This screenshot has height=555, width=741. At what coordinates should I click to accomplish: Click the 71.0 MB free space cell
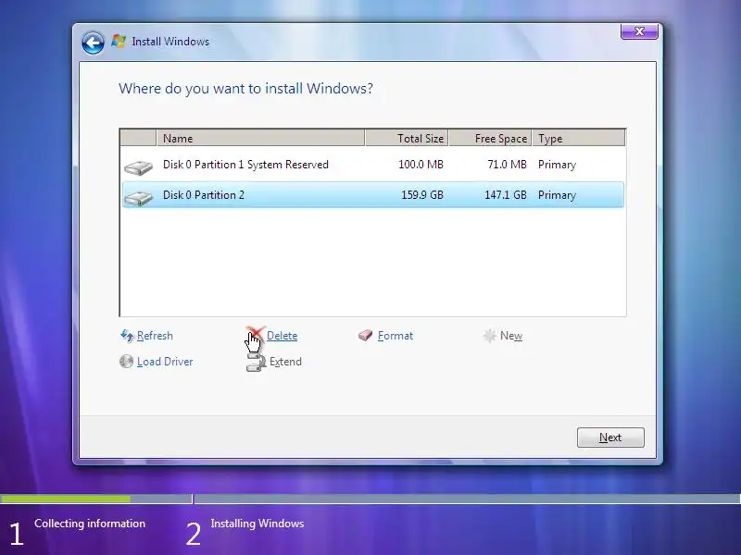point(507,165)
